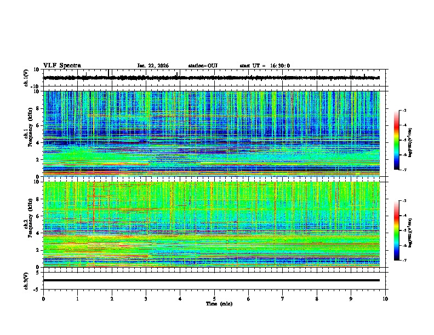Click the "8" kHz tick on ch.1 frequency axis
434x335 pixels.
[x=38, y=108]
